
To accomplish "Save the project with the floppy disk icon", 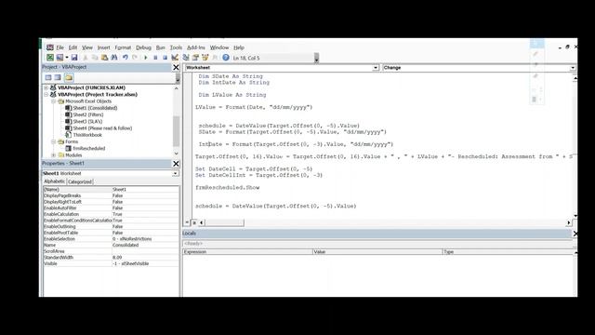I will tap(74, 58).
